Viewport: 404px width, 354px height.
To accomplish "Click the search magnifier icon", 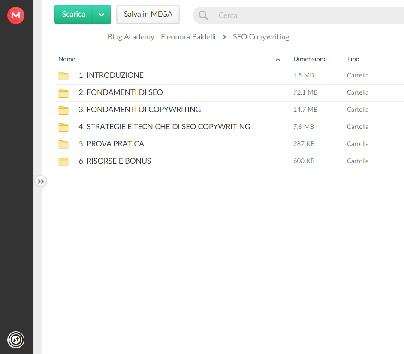I will [203, 15].
